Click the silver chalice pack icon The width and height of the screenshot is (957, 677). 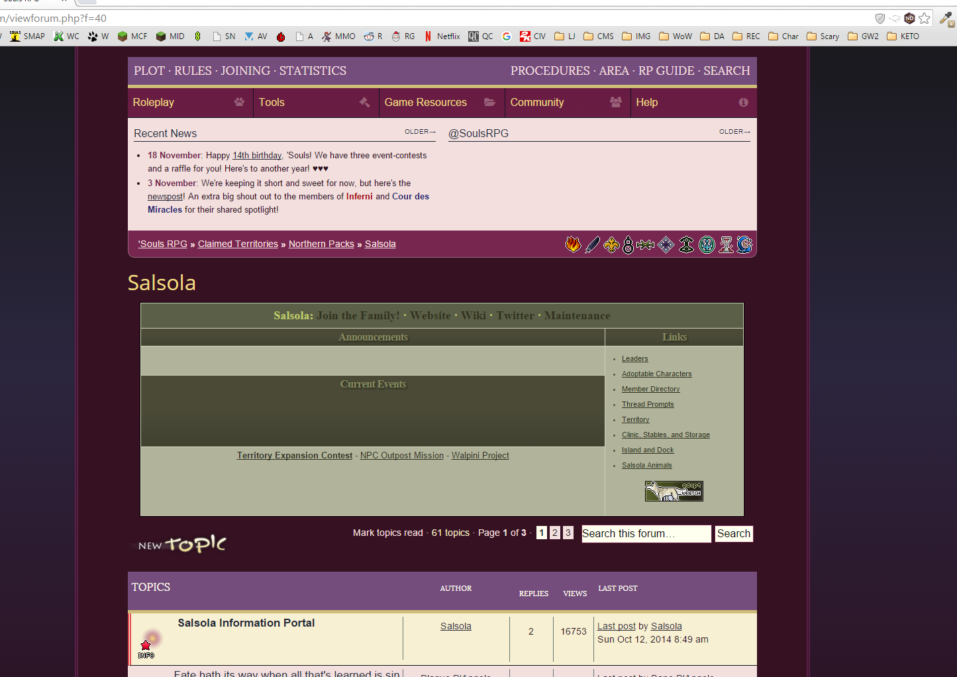click(x=727, y=245)
